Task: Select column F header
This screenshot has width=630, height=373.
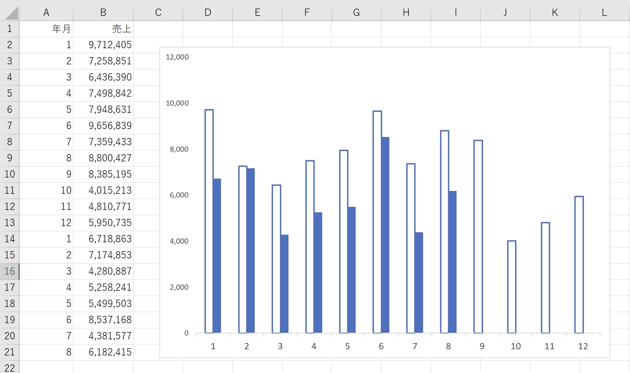Action: [307, 12]
